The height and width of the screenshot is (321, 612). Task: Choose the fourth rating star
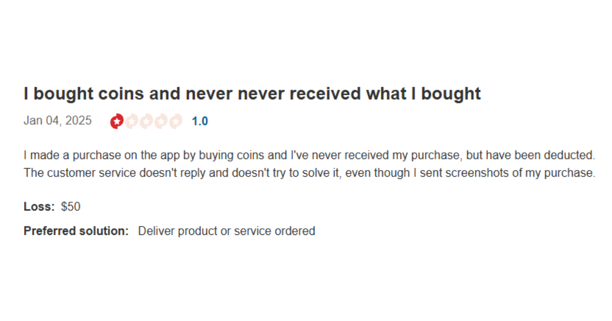[161, 121]
